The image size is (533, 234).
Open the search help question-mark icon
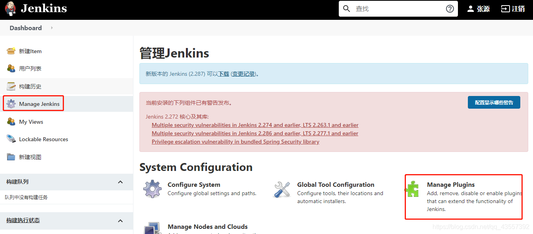(450, 9)
